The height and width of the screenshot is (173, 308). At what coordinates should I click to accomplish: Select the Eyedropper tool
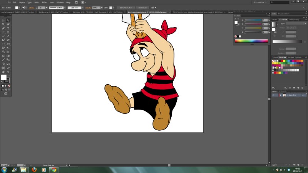tap(3, 60)
